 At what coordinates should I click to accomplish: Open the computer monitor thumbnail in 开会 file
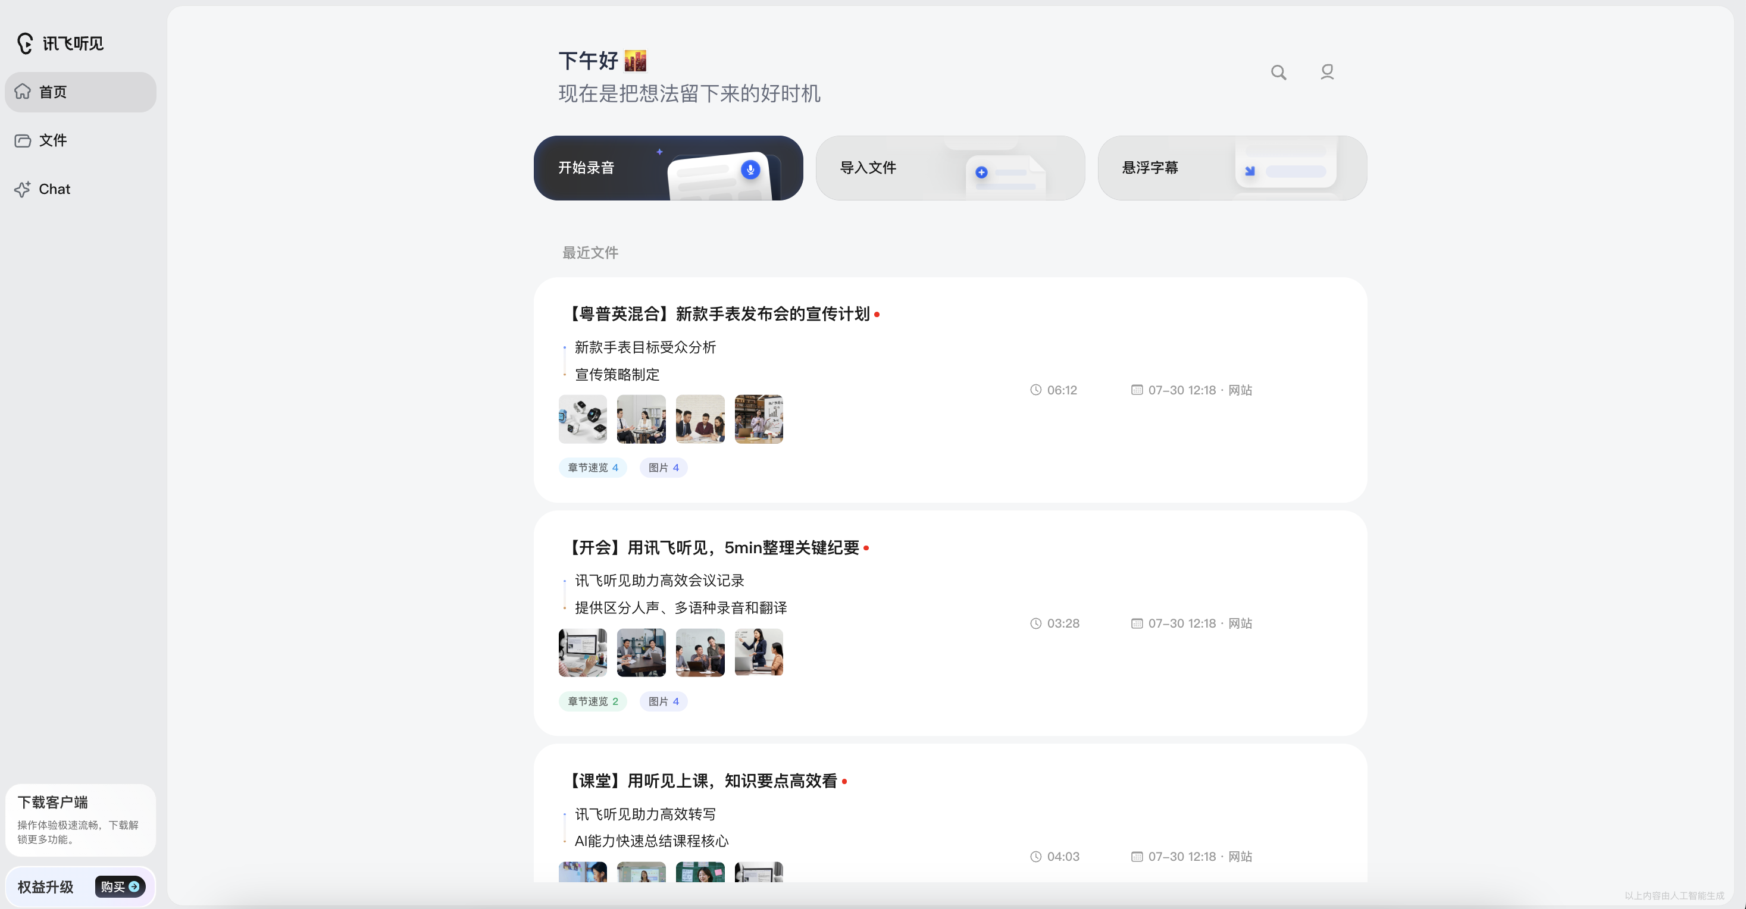pos(583,653)
